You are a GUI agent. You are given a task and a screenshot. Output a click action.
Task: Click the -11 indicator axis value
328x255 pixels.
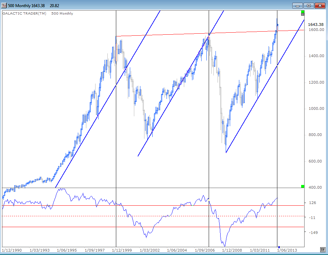[312, 218]
